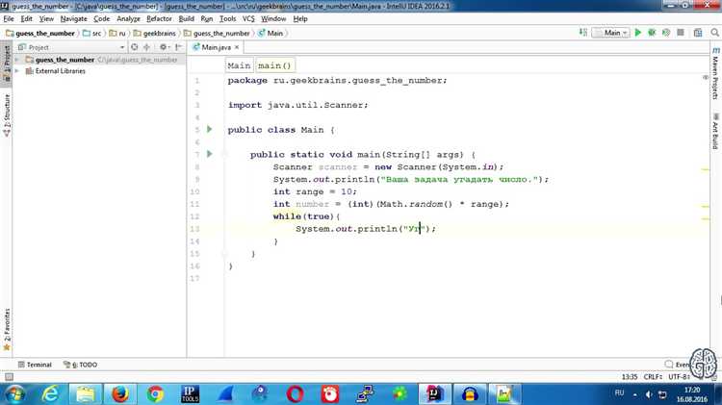Open the VCS menu

point(248,19)
